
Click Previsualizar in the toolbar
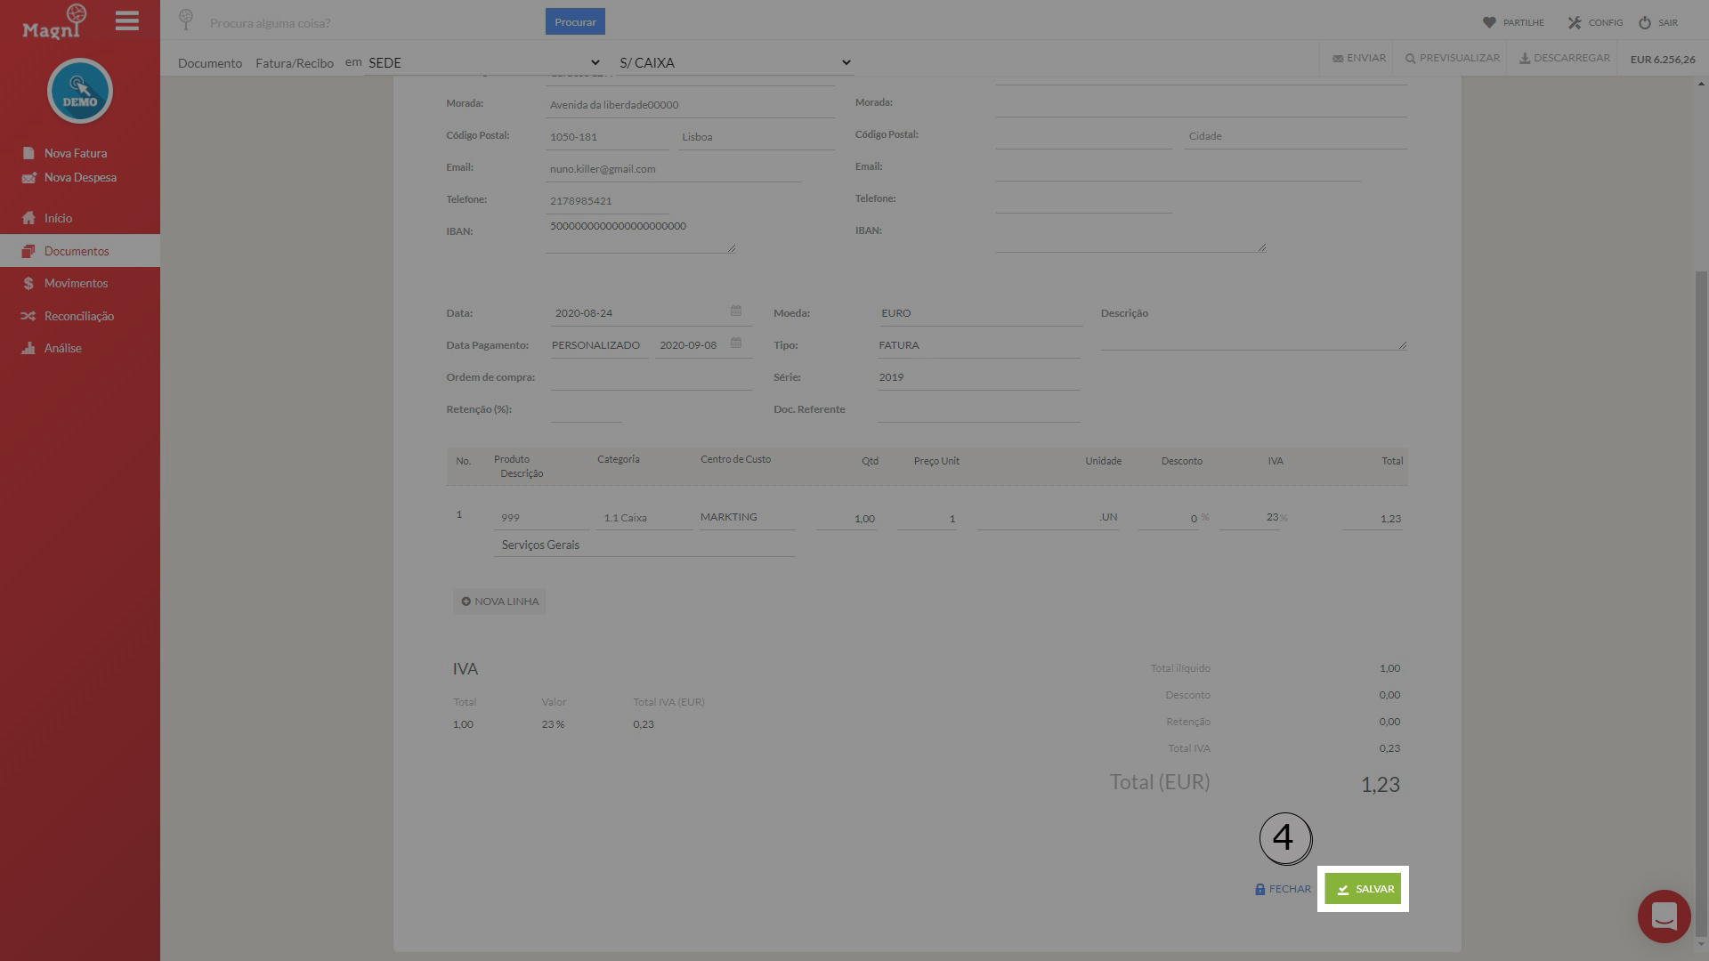[x=1453, y=58]
